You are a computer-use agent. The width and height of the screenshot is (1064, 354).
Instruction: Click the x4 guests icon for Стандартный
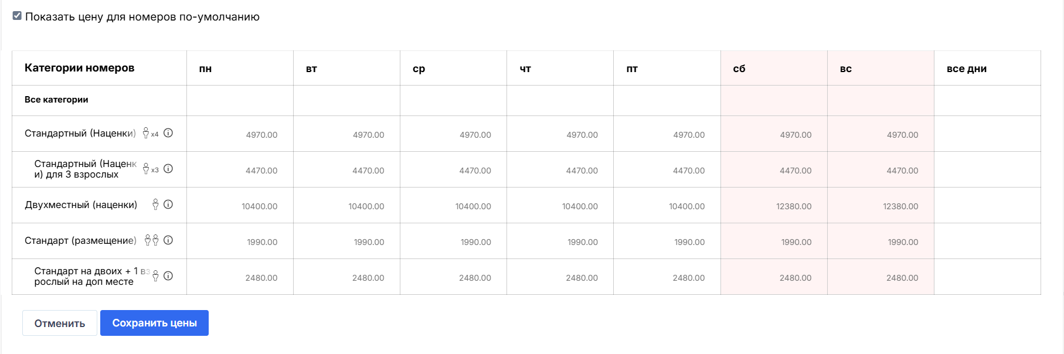click(150, 134)
